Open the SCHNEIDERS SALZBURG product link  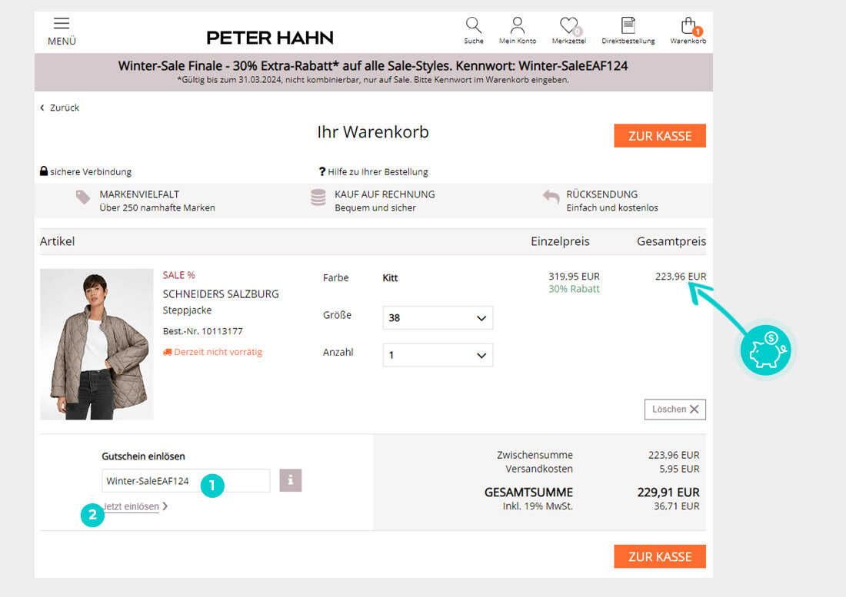221,294
